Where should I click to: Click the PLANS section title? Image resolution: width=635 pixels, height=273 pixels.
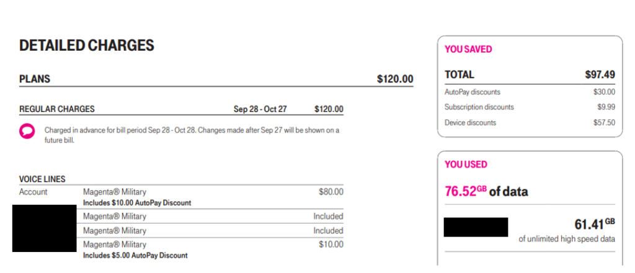point(35,79)
